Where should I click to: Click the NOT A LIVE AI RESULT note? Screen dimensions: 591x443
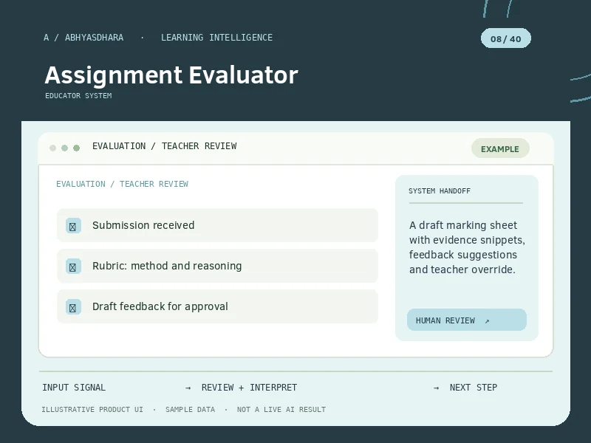pos(281,410)
